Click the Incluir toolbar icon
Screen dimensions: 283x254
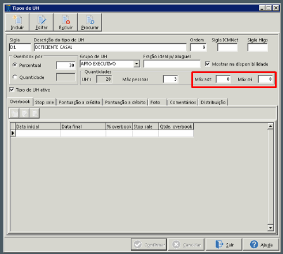pyautogui.click(x=17, y=22)
